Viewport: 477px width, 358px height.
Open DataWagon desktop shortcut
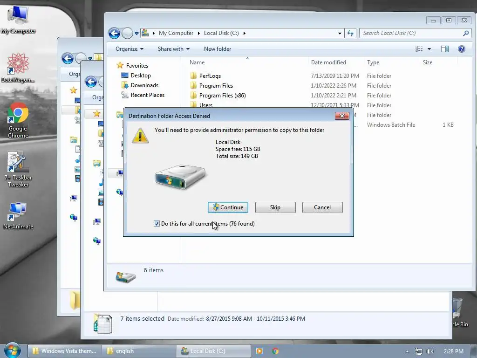pyautogui.click(x=18, y=68)
